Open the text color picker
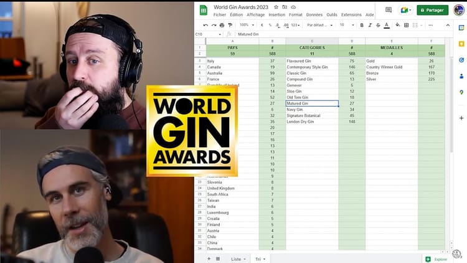This screenshot has height=263, width=467. coord(387,26)
